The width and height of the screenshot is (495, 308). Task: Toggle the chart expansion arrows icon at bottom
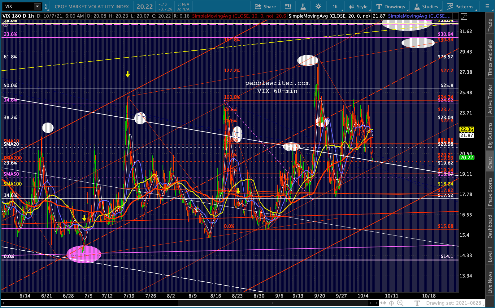coord(383,303)
